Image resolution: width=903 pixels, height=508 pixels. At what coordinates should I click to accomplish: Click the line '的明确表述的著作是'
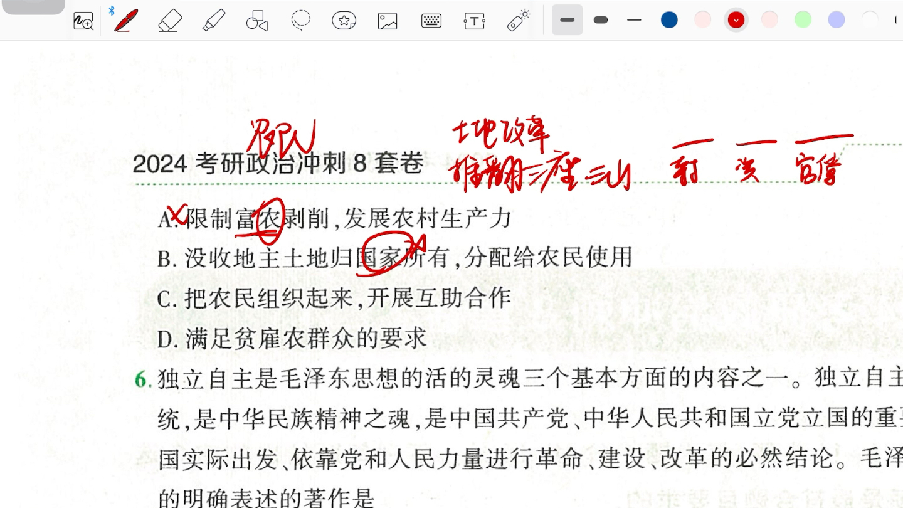click(x=266, y=498)
